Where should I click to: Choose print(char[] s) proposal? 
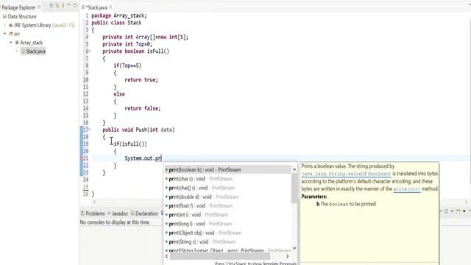[227, 188]
